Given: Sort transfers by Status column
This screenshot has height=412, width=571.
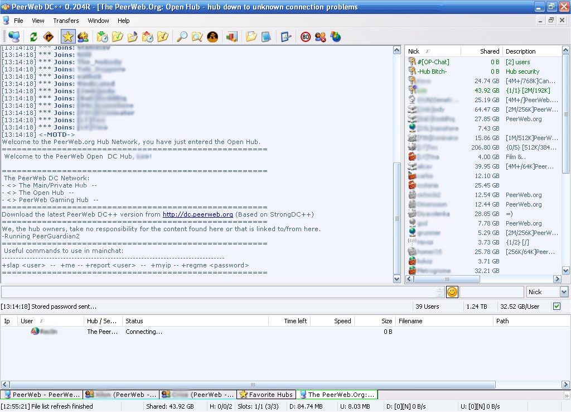Looking at the screenshot, I should point(195,321).
